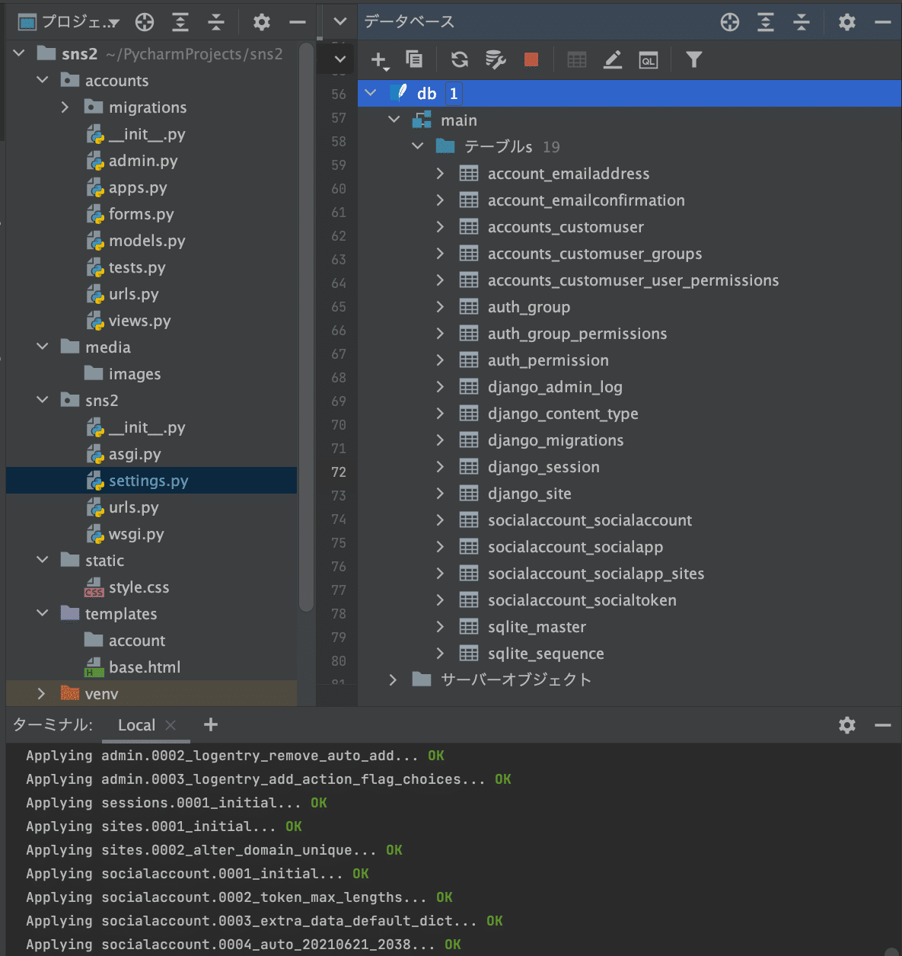
Task: Expand the サーバーオブジェクト node
Action: (x=394, y=679)
